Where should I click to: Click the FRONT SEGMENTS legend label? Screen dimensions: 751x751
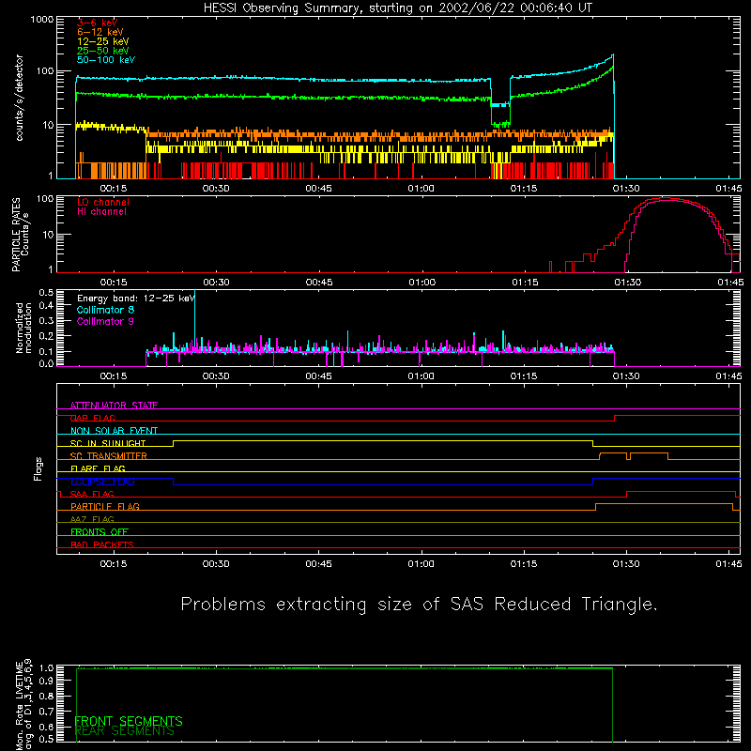point(129,721)
